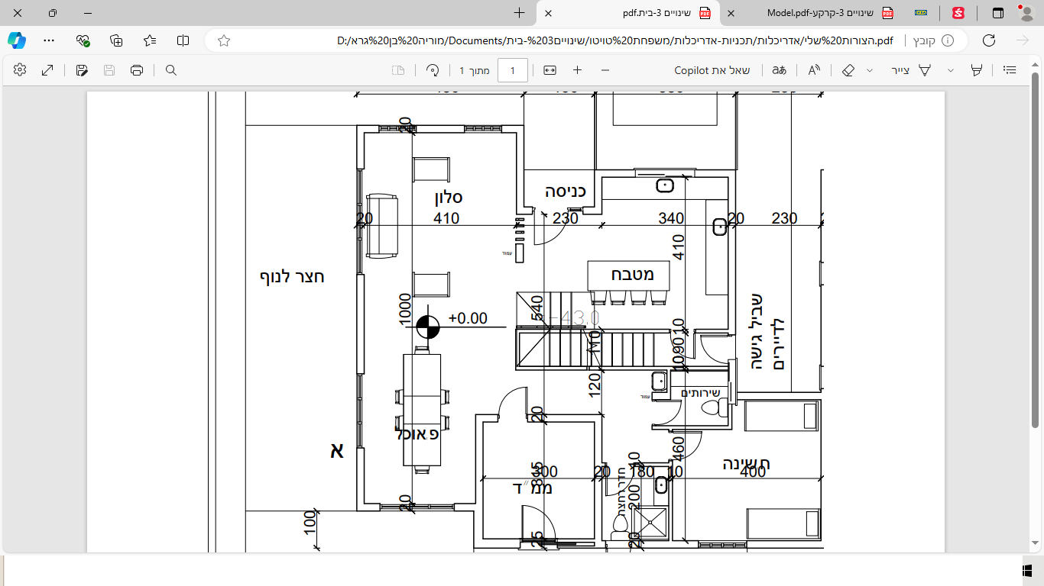Rotate the PDF page

click(x=433, y=70)
